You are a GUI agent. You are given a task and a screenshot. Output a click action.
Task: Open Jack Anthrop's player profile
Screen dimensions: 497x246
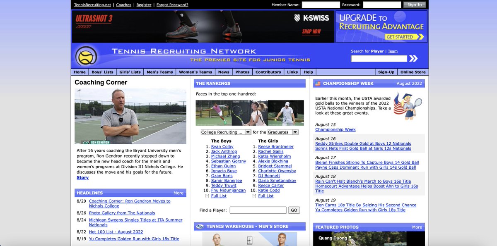[x=224, y=151]
